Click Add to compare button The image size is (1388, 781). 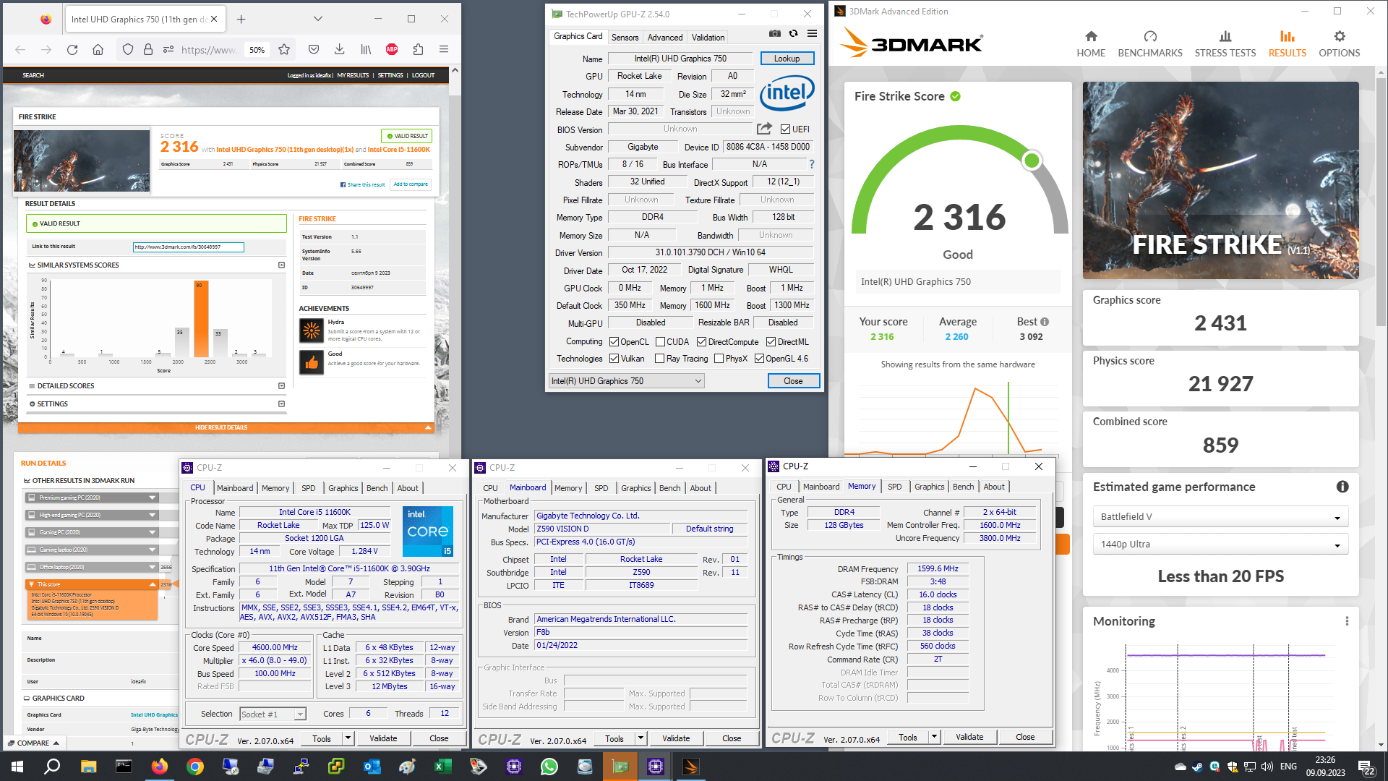coord(411,184)
